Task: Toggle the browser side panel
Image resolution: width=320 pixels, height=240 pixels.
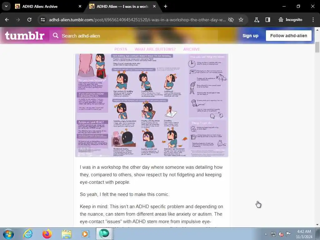Action: pos(267,20)
